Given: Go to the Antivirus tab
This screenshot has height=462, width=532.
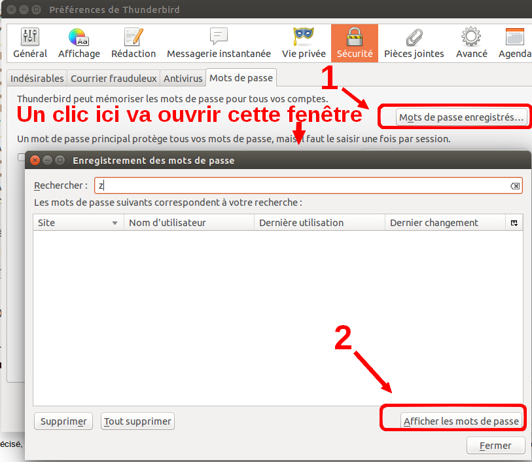Looking at the screenshot, I should point(183,78).
